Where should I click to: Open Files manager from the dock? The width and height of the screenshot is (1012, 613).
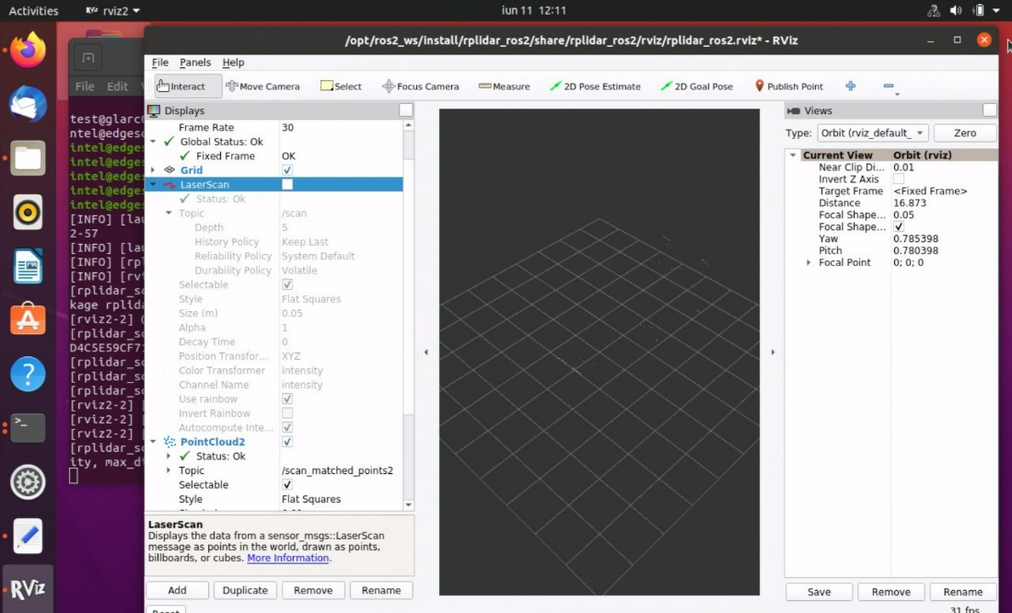[x=28, y=158]
